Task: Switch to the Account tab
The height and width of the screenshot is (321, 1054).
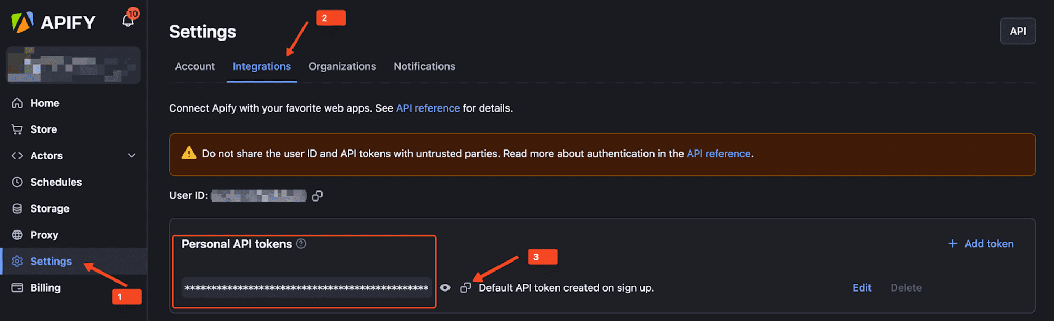Action: tap(195, 66)
